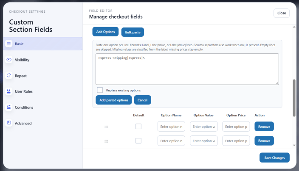This screenshot has width=299, height=171.
Task: Select the Conditions tab label
Action: (24, 108)
